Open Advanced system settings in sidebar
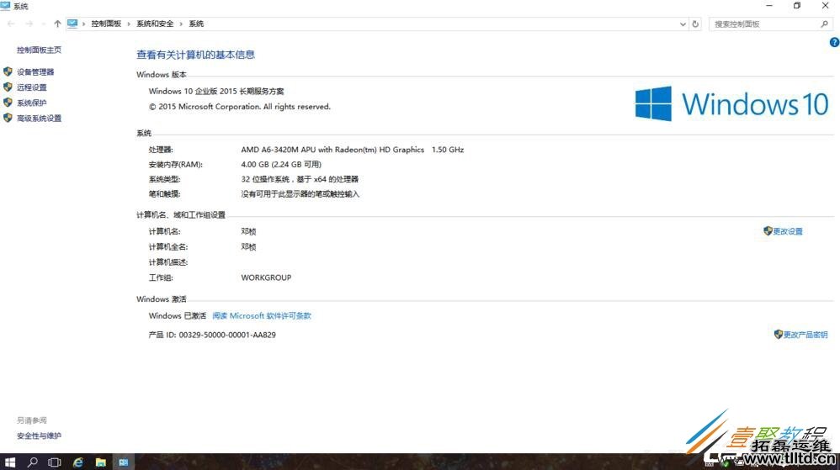Screen dimensions: 840x470 (39, 119)
